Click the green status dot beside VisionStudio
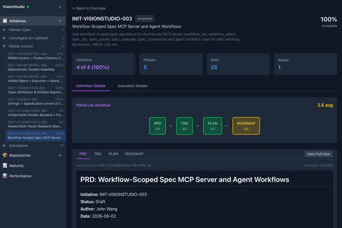The width and height of the screenshot is (342, 228). (x=28, y=7)
